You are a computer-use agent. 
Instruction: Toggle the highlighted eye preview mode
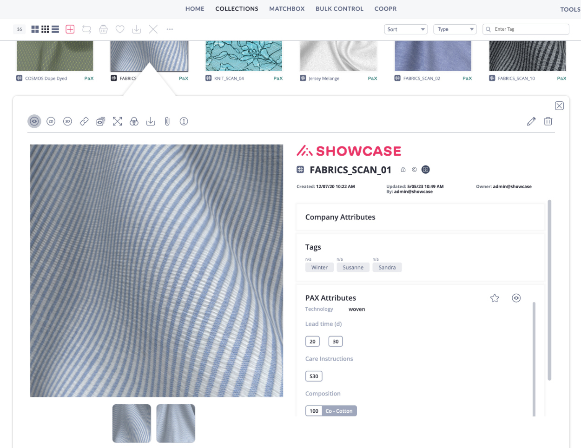click(x=34, y=121)
